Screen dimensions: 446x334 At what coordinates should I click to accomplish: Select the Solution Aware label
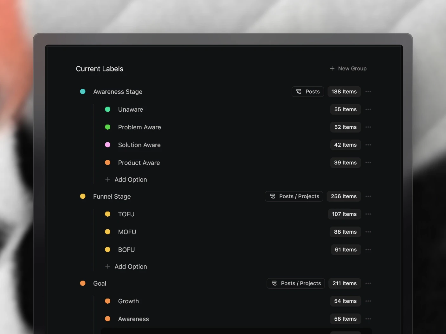tap(139, 145)
